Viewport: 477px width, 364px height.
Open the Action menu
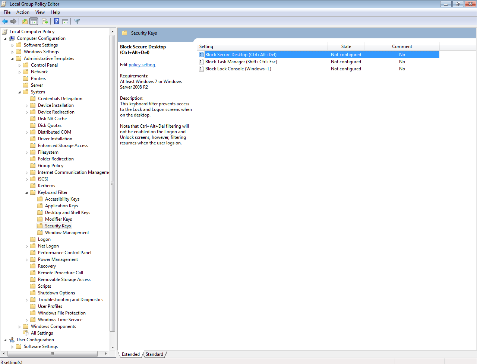click(23, 12)
